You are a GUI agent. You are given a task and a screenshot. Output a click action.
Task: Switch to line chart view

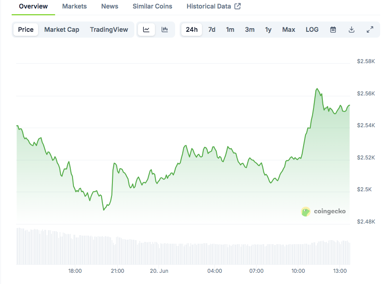point(146,30)
